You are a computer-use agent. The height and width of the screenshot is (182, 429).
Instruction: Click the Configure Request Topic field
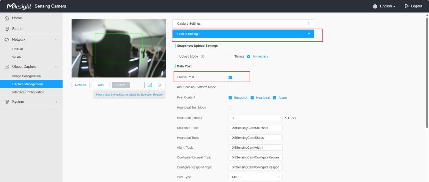tap(256, 157)
